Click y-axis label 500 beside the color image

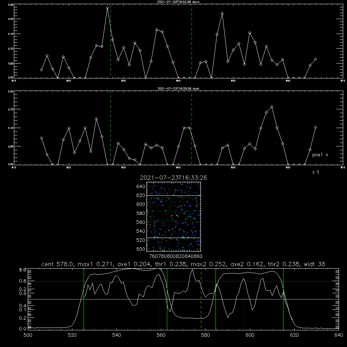[141, 249]
